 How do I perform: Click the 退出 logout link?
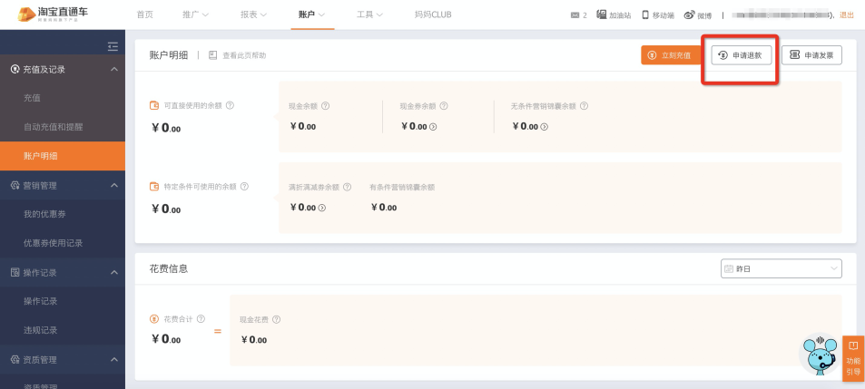(846, 15)
